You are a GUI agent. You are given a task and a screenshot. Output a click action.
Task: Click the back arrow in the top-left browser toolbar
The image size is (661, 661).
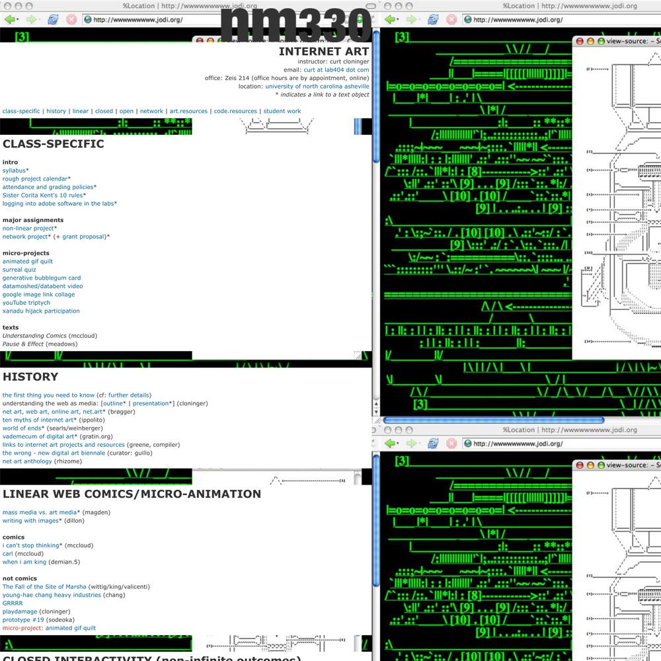10,19
